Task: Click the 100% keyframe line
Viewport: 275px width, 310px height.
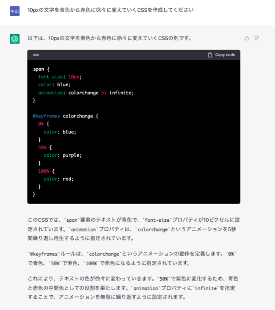Action: click(46, 171)
